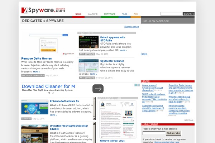
Task: Open Newly designed ransomware news link
Action: (x=179, y=109)
